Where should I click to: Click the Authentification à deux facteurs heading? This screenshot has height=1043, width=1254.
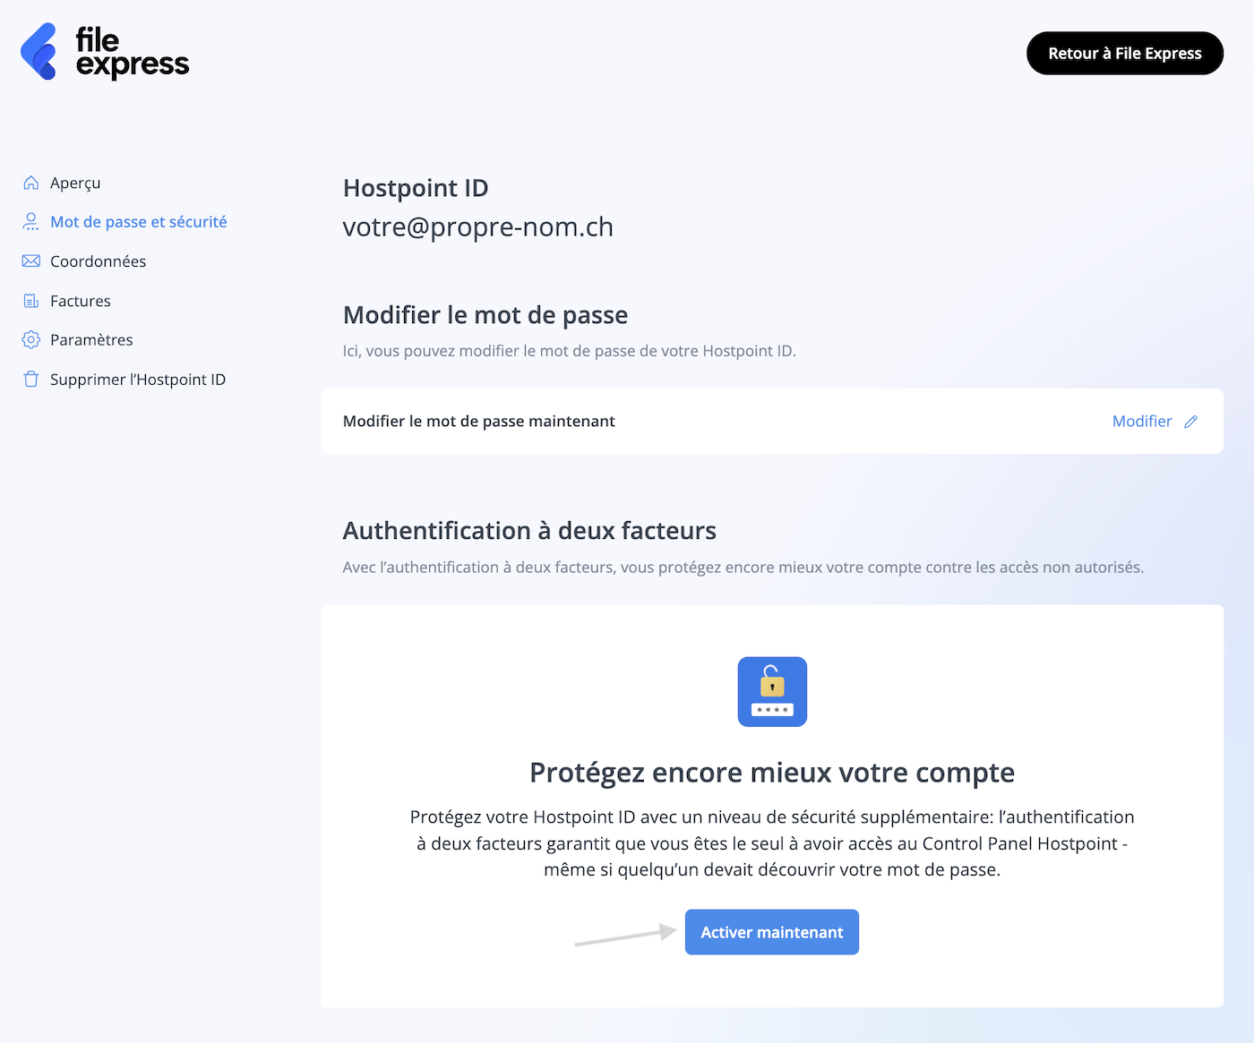coord(529,531)
